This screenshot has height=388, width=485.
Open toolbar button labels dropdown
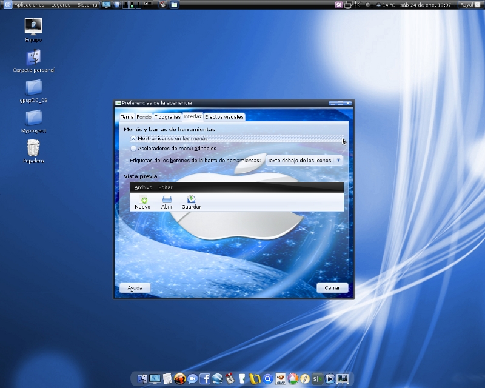[x=304, y=160]
